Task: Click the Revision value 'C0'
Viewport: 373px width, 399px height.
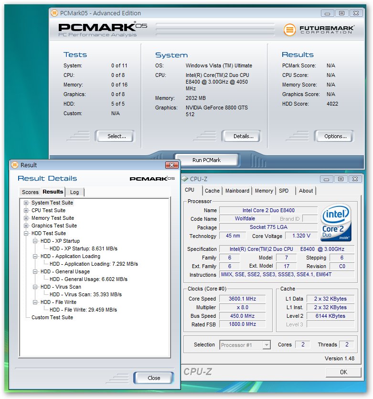Action: point(342,266)
